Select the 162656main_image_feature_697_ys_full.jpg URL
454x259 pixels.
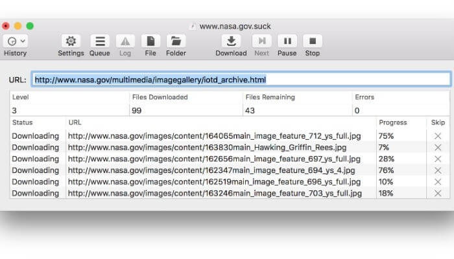[214, 159]
